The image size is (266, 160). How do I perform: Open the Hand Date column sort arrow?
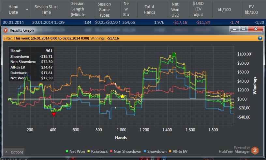[x=27, y=9]
